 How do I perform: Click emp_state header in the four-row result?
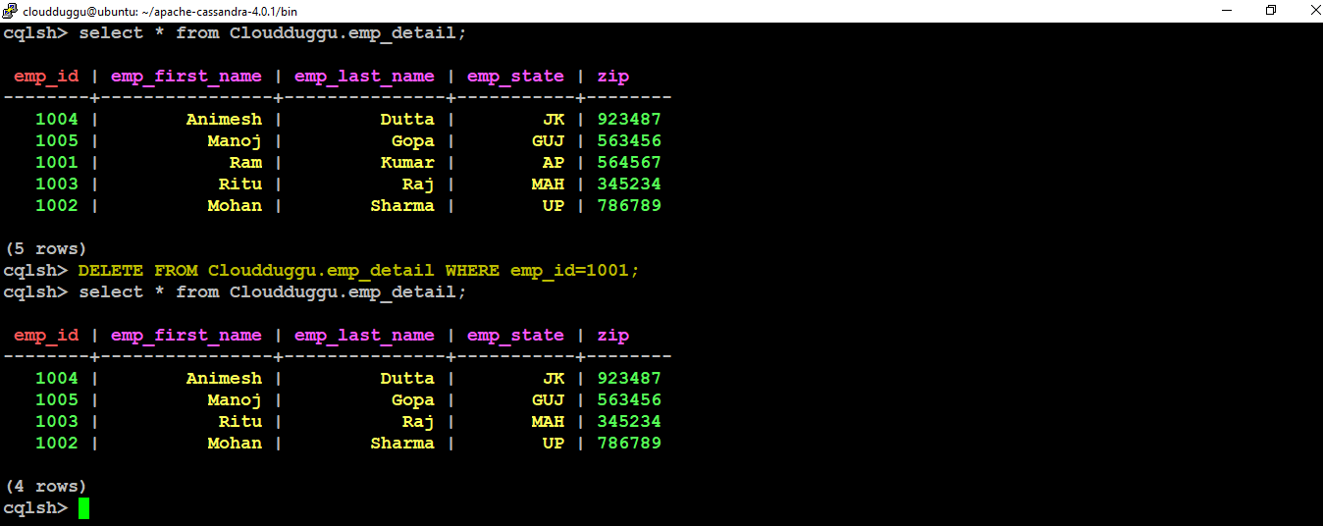click(x=516, y=336)
